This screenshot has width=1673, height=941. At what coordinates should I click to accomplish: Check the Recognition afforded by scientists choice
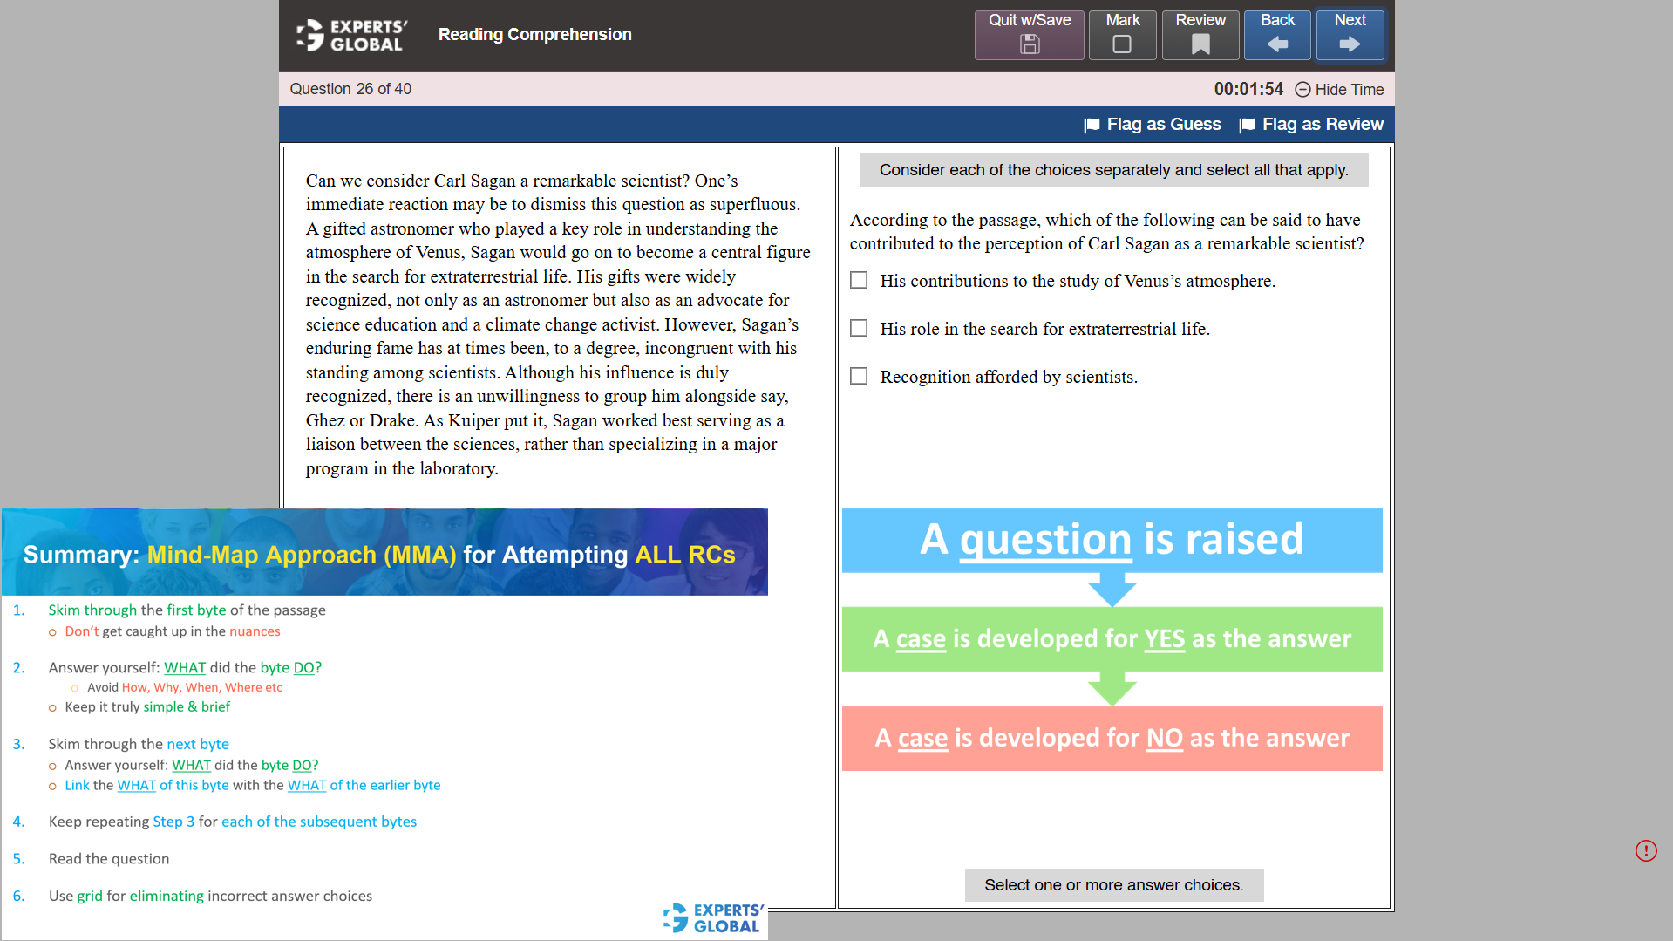point(859,376)
